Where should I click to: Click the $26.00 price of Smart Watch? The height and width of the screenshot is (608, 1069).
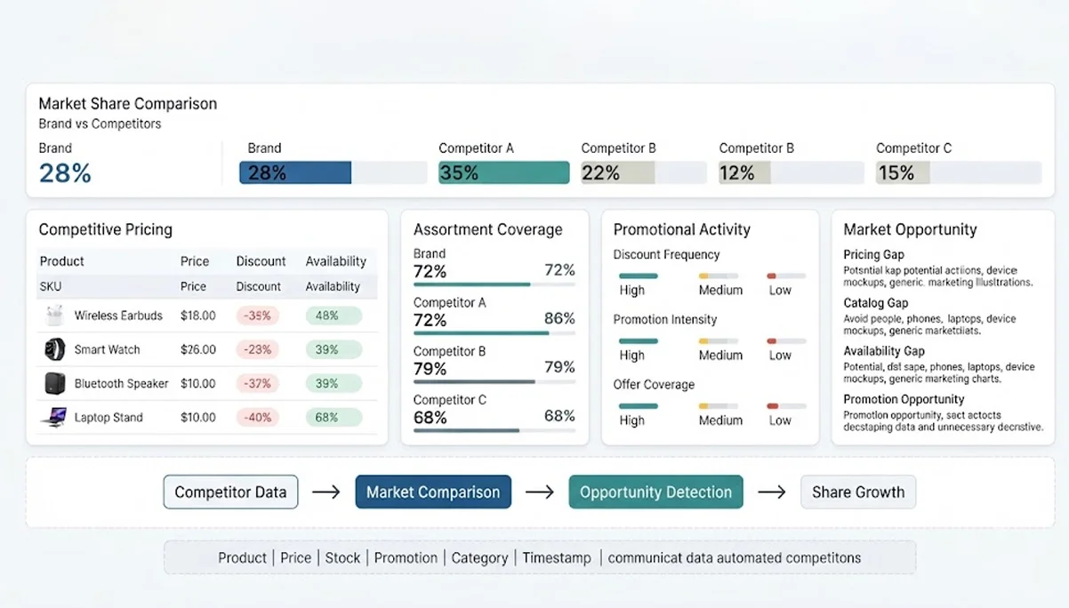(x=198, y=349)
